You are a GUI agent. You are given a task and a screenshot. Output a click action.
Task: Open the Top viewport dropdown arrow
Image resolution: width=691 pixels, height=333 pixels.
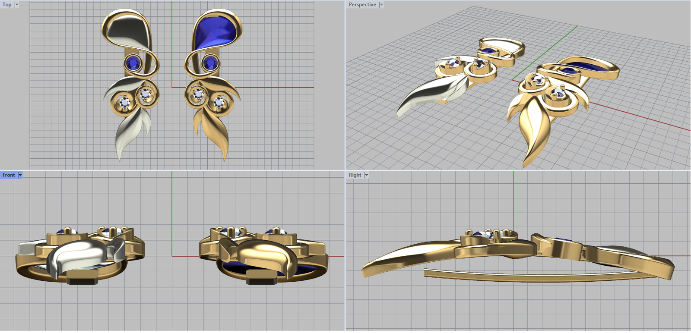[17, 5]
